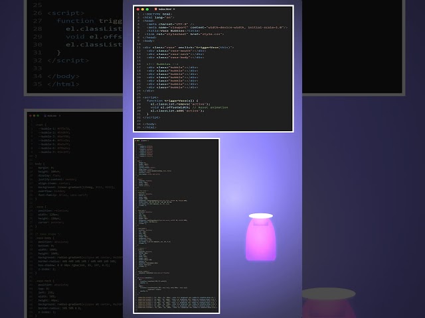Click the <title>Vase Bubbles</title> line
425x318 pixels.
173,30
